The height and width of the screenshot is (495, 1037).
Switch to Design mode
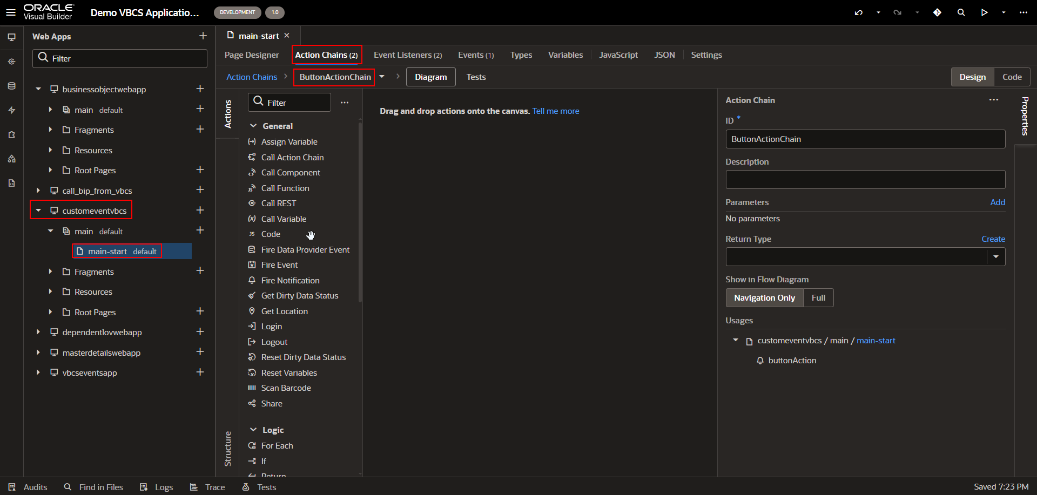pyautogui.click(x=972, y=77)
